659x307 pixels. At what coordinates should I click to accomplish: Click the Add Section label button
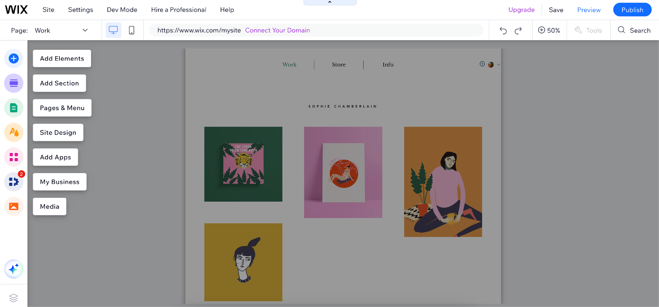click(x=59, y=83)
